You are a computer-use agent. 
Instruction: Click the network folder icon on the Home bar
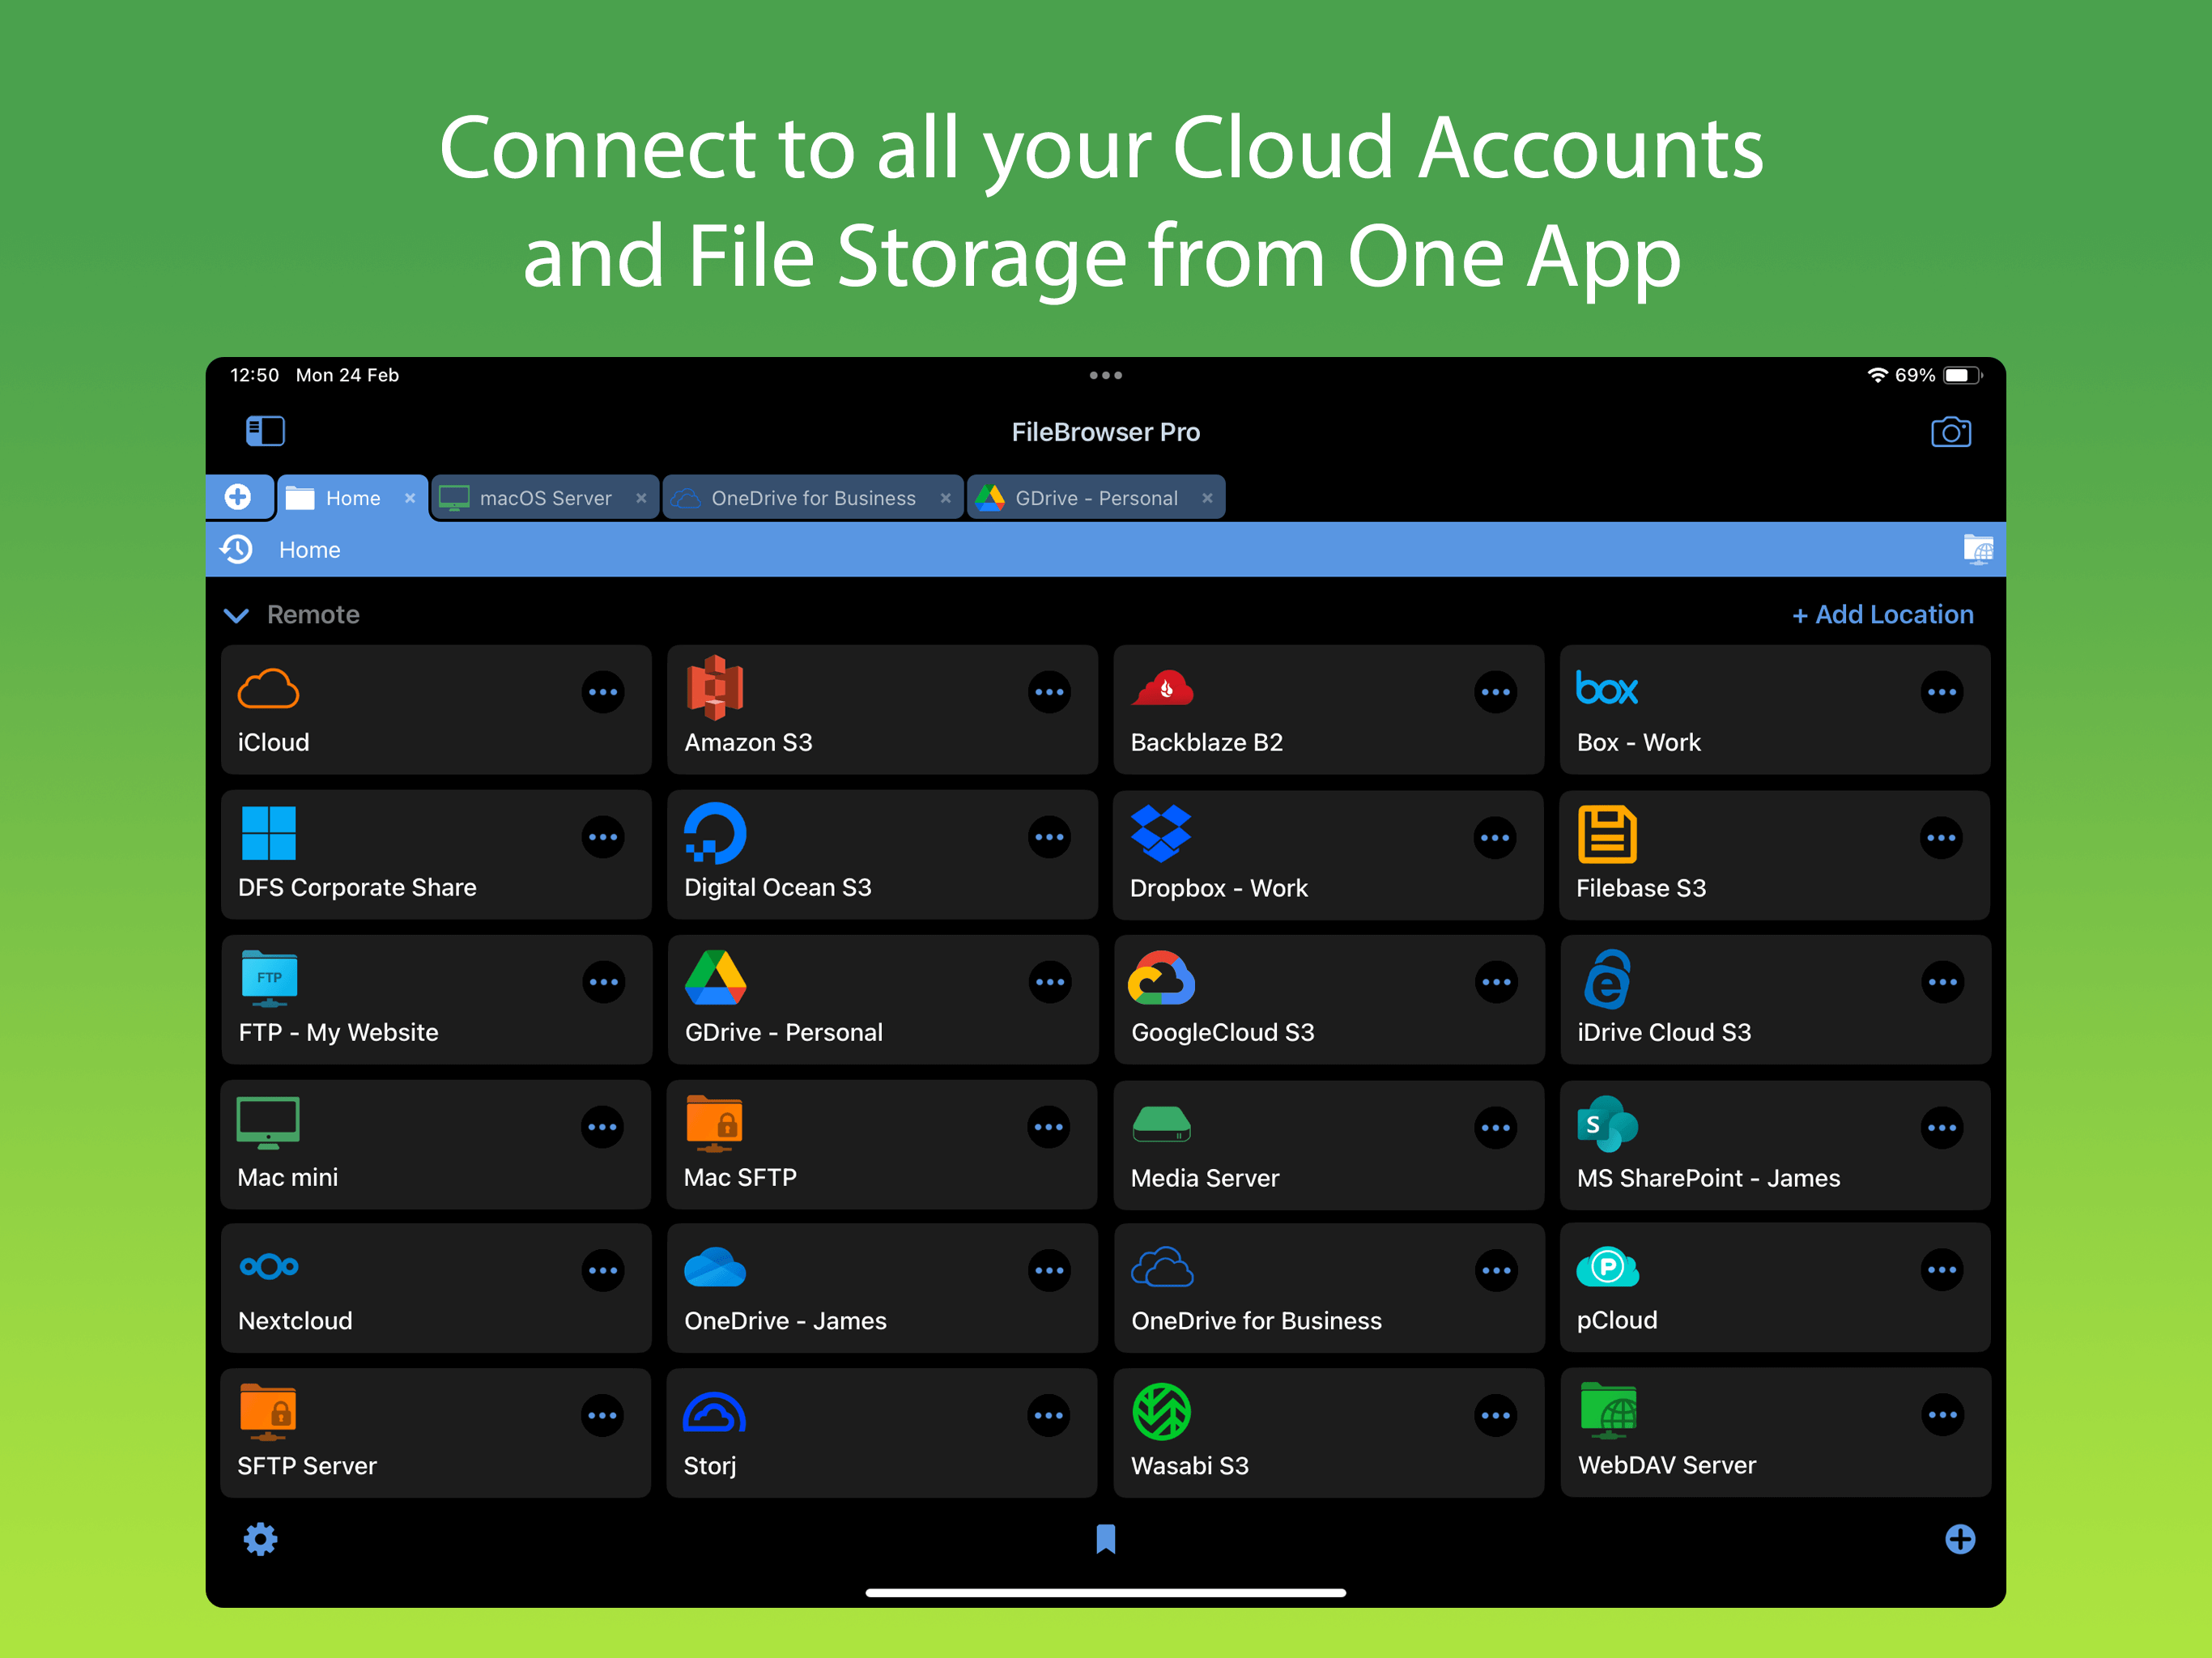pyautogui.click(x=1977, y=549)
